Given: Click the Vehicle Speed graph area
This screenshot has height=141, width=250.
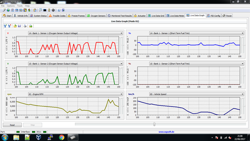Looking at the screenshot, I should coord(189,106).
